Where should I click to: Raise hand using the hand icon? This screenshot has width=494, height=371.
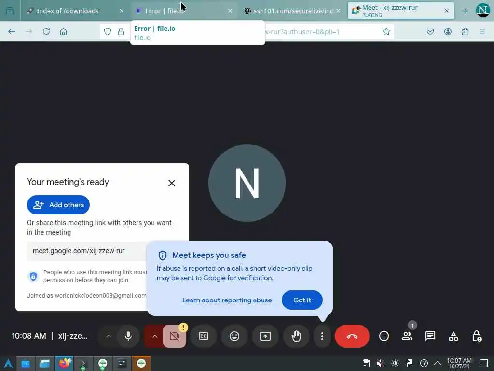(296, 336)
